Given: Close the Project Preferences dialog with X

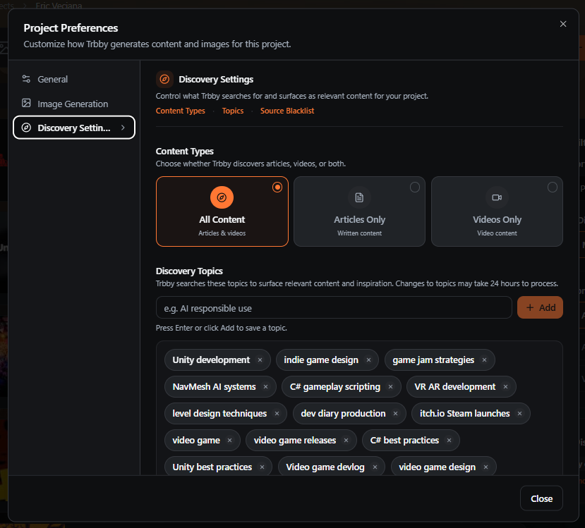Looking at the screenshot, I should point(563,24).
